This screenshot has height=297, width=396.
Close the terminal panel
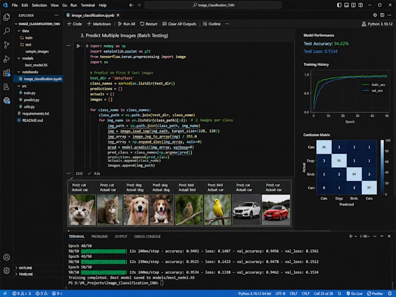389,236
